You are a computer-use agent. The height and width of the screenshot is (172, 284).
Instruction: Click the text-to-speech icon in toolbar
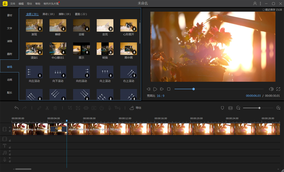pos(118,108)
